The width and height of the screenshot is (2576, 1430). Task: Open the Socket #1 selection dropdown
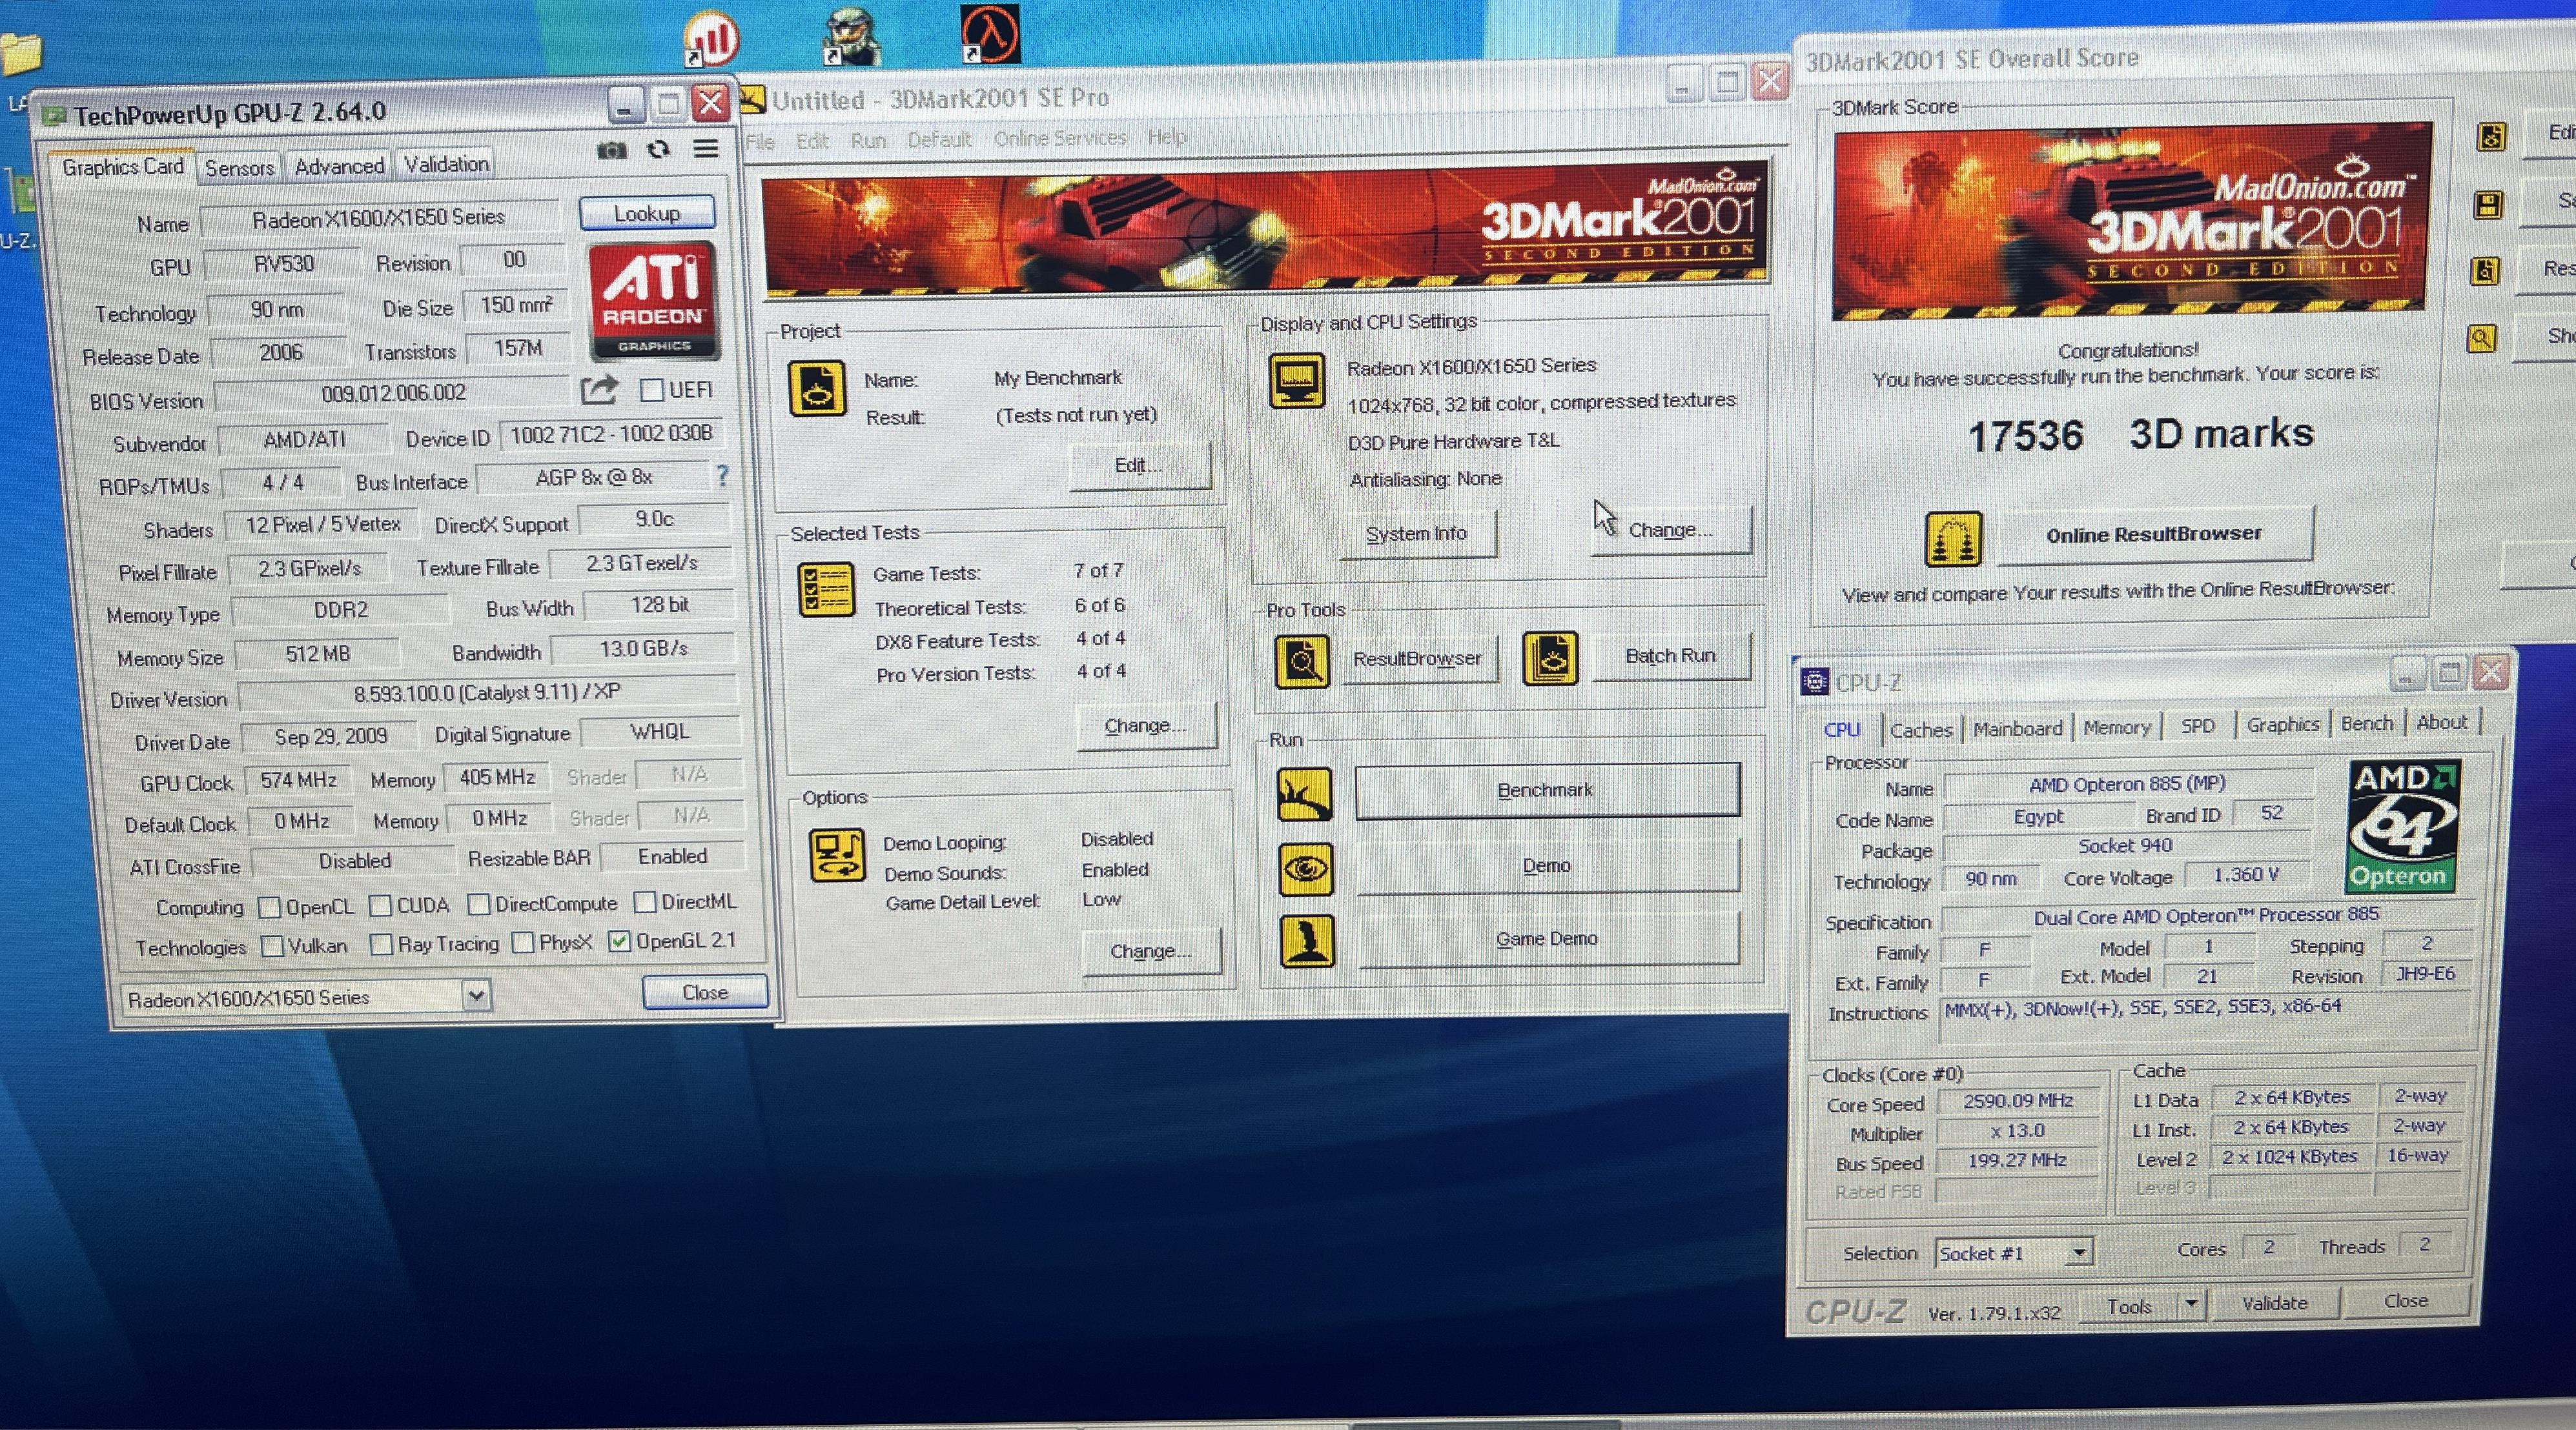(x=2079, y=1251)
